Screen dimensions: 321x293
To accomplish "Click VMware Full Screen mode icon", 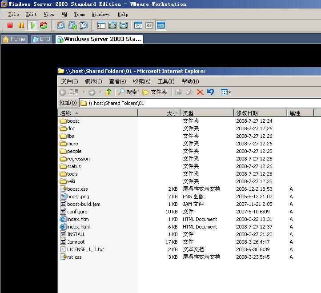I will pos(112,25).
